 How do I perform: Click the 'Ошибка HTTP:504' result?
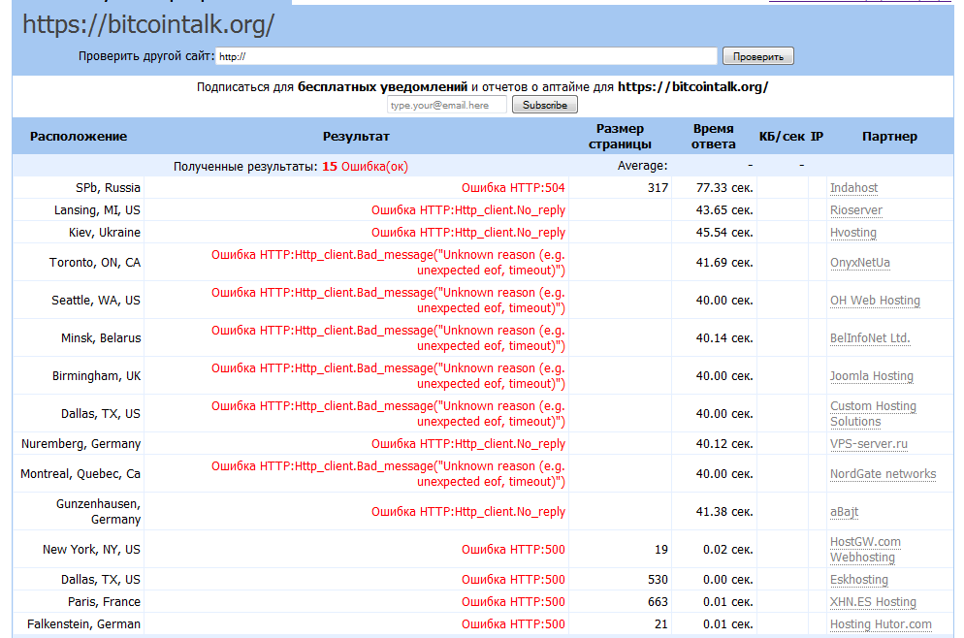pyautogui.click(x=513, y=187)
